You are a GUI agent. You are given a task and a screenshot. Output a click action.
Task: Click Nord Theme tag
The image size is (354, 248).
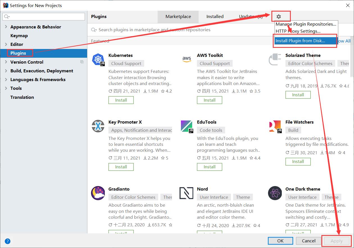[x=243, y=197]
